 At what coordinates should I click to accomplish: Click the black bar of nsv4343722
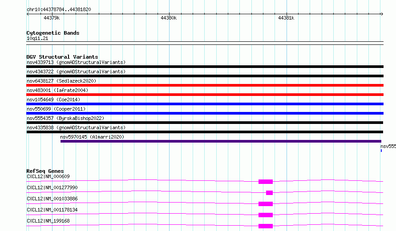tap(205, 76)
